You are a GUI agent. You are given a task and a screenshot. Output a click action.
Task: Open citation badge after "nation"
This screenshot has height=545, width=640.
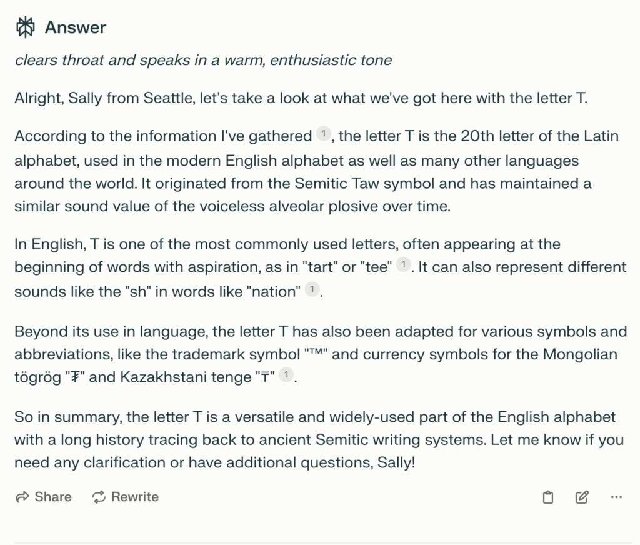[312, 289]
